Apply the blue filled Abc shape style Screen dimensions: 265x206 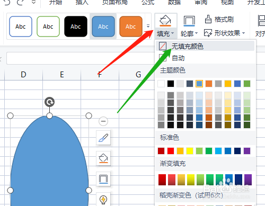(103, 26)
